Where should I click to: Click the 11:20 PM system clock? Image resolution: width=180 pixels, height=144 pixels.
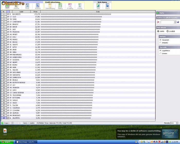point(175,142)
